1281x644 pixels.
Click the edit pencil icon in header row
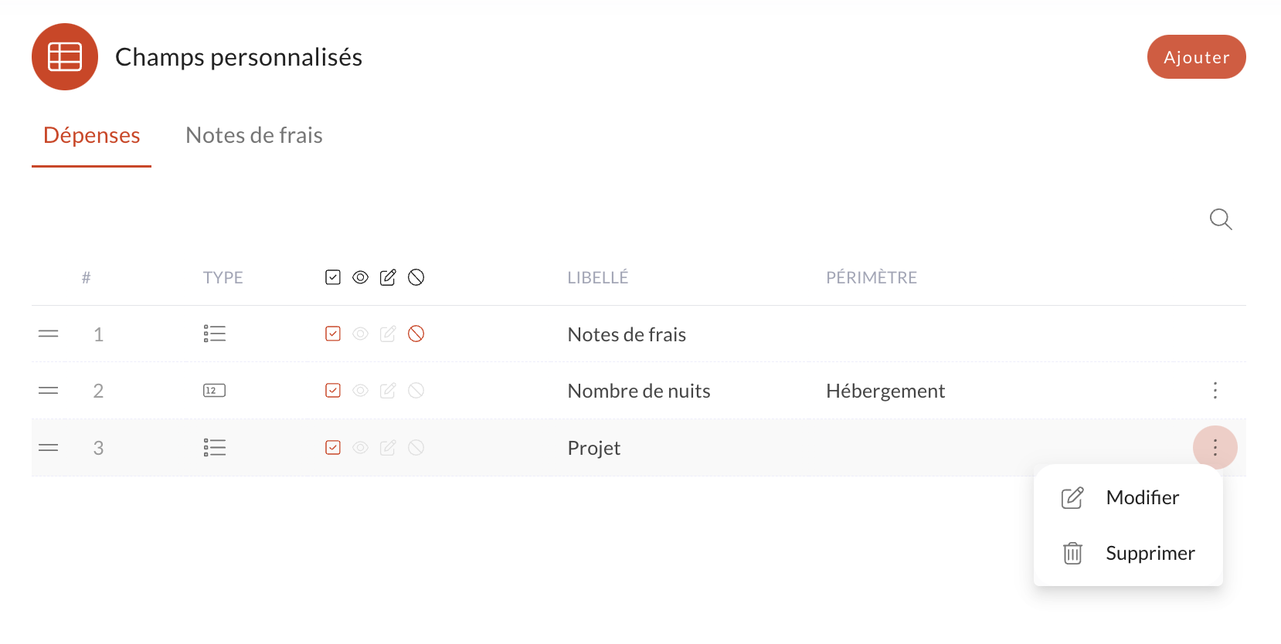[388, 277]
